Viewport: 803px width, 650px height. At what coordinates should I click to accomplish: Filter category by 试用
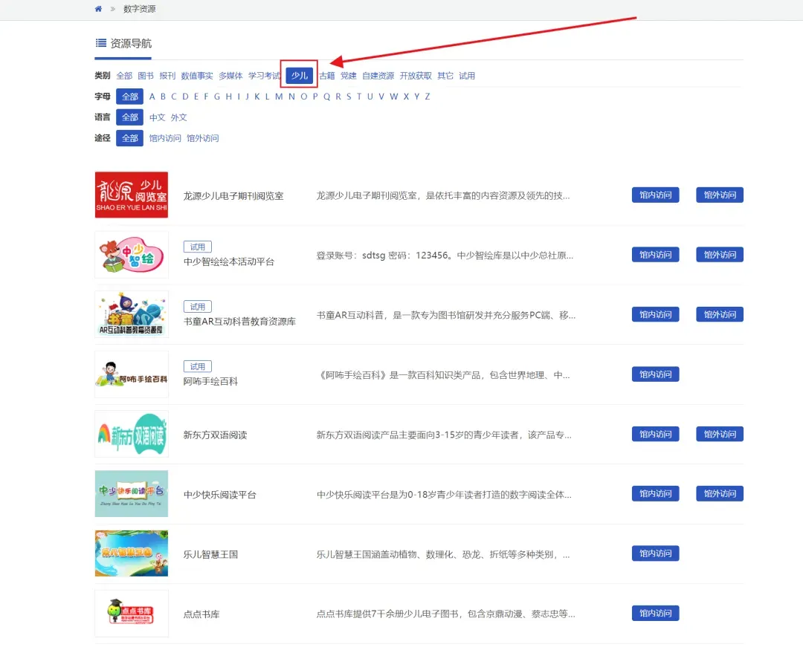tap(467, 76)
